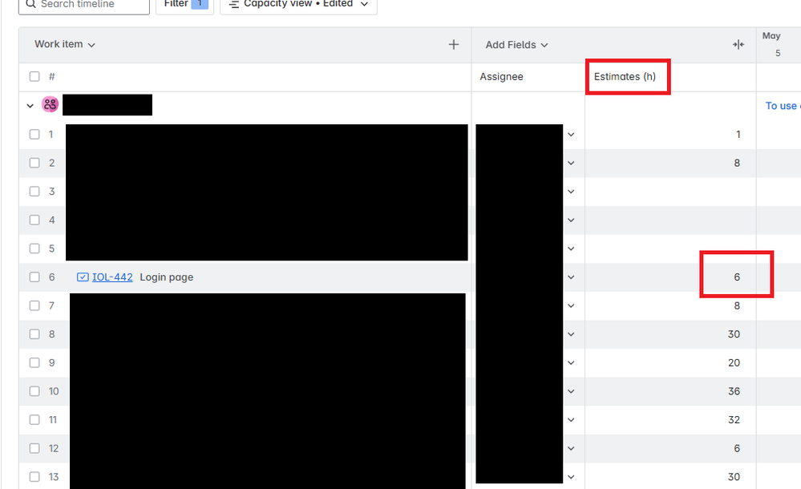Image resolution: width=801 pixels, height=489 pixels.
Task: Open assignee dropdown on row 8
Action: click(571, 334)
